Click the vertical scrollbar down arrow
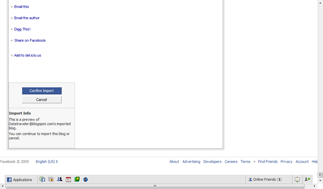 (320, 180)
